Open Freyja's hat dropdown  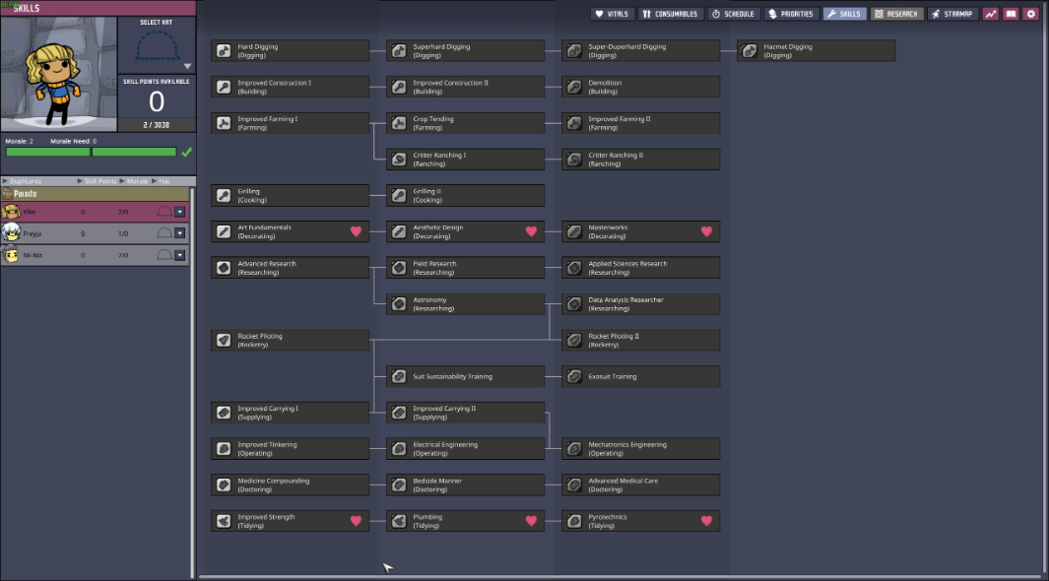coord(179,233)
